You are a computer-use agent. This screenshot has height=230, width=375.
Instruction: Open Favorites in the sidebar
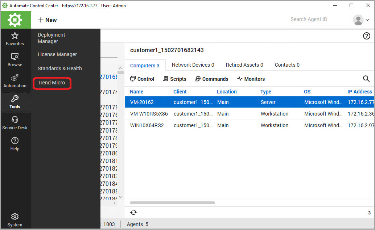[x=15, y=39]
